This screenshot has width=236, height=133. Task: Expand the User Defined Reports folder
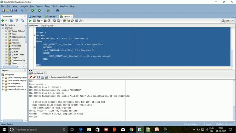coord(3,89)
